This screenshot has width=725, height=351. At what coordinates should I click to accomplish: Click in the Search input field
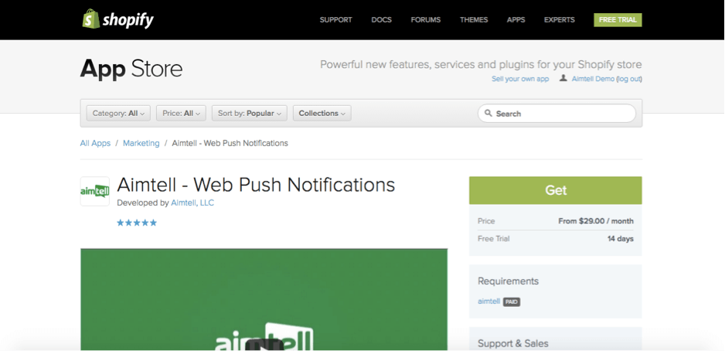[x=557, y=114]
